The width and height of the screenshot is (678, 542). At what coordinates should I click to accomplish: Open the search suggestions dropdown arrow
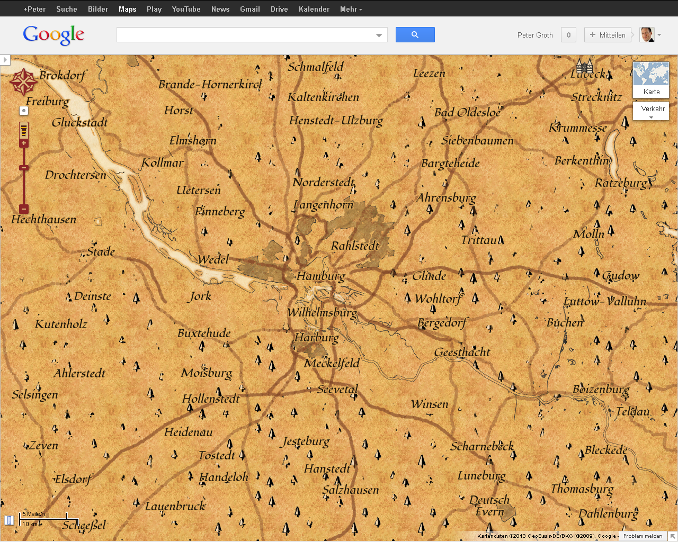pos(379,34)
